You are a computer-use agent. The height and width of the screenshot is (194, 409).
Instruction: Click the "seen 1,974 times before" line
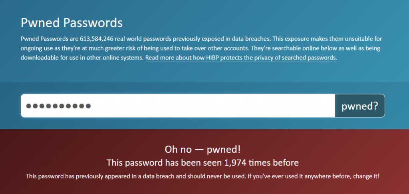click(x=203, y=163)
